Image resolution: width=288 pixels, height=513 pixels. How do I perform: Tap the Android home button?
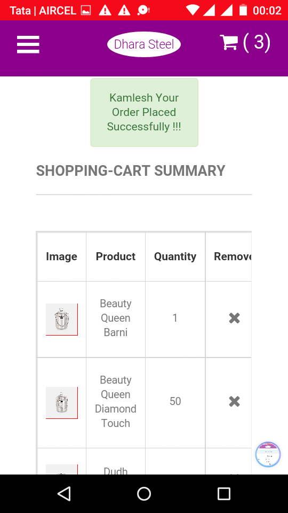[144, 494]
